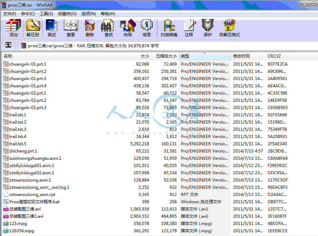Select the zuixinzongzhuangtu.asm.1 file icon
The width and height of the screenshot is (318, 236).
coord(6,158)
